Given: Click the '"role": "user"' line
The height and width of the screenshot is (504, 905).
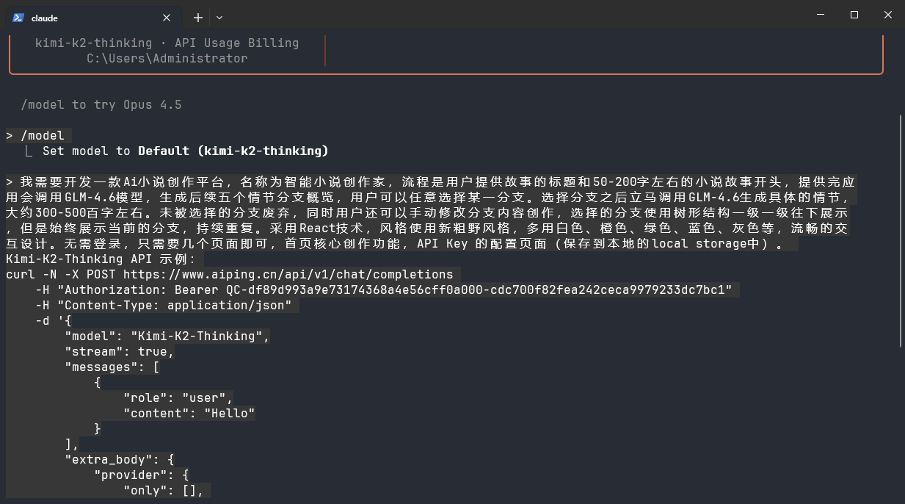Looking at the screenshot, I should tap(178, 397).
